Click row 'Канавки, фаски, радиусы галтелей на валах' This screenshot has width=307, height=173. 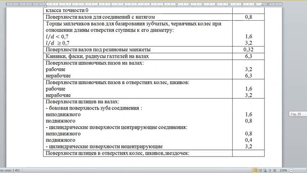[138, 56]
